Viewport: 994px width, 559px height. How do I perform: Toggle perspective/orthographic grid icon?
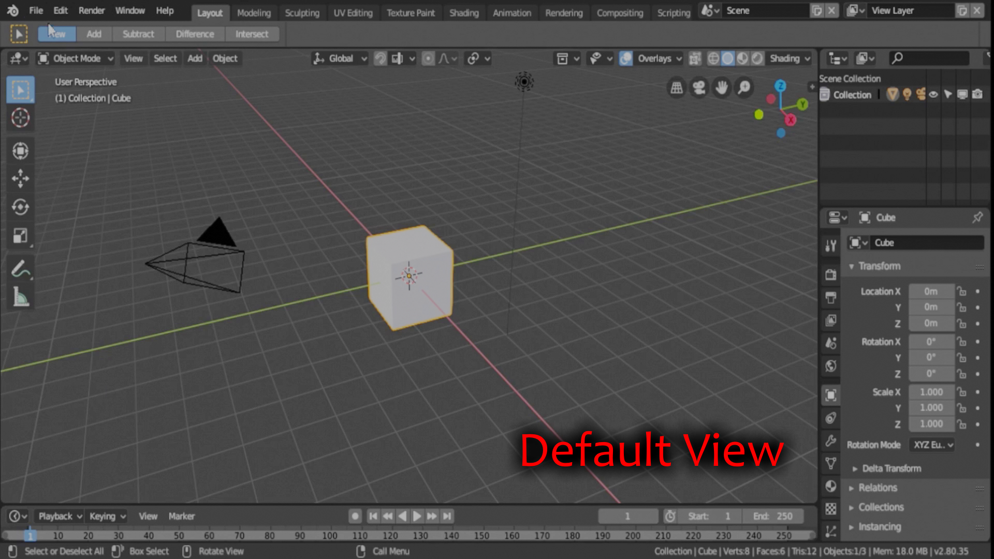click(x=676, y=88)
